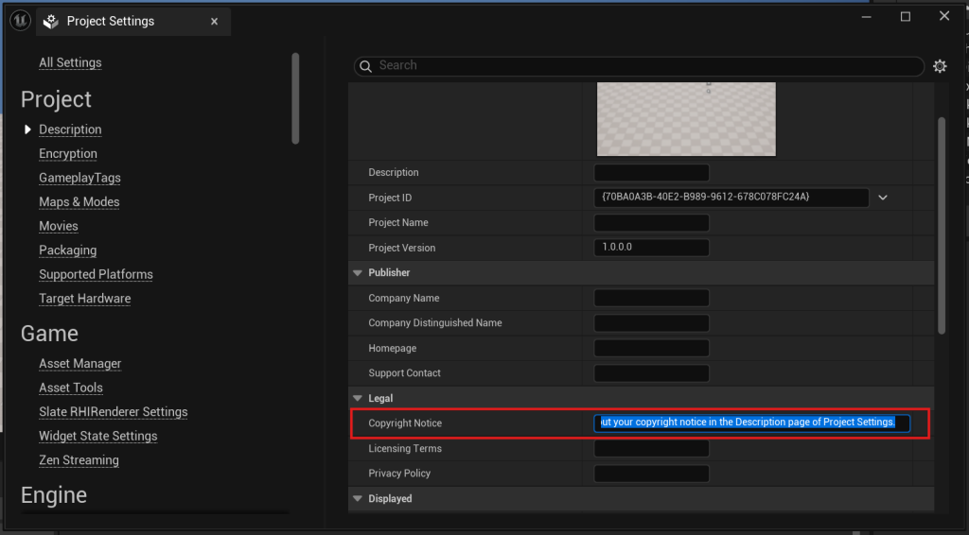The width and height of the screenshot is (969, 535).
Task: Select the Description category
Action: 70,129
